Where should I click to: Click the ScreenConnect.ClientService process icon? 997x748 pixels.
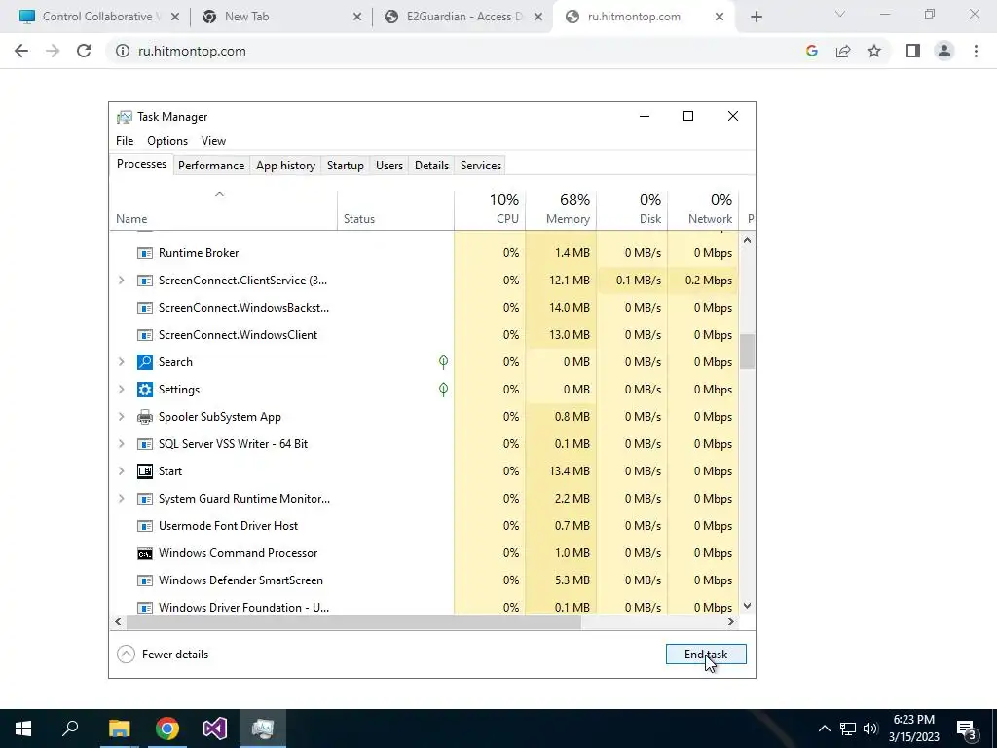coord(145,280)
